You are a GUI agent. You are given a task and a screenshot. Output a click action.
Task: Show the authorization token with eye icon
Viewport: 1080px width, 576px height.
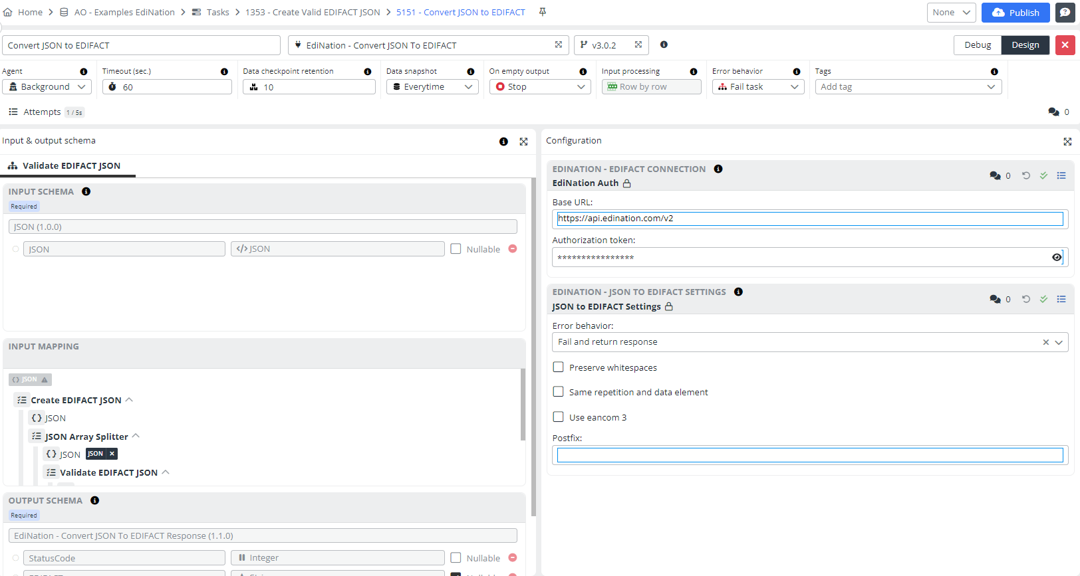[x=1057, y=257]
